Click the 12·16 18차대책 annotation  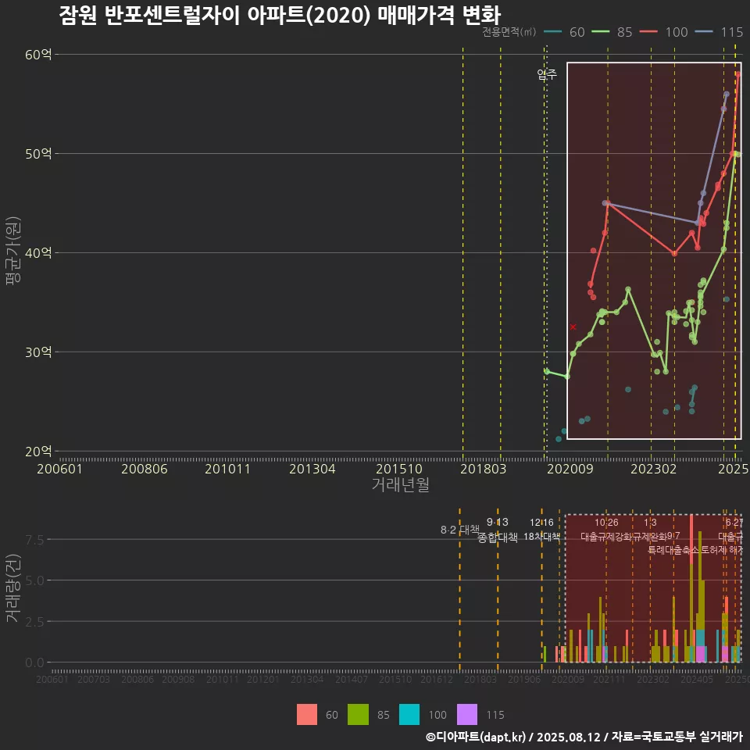541,530
